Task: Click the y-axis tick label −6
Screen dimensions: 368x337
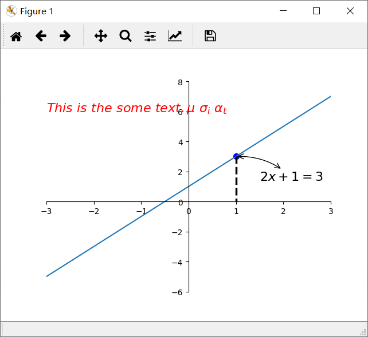Action: pos(177,292)
